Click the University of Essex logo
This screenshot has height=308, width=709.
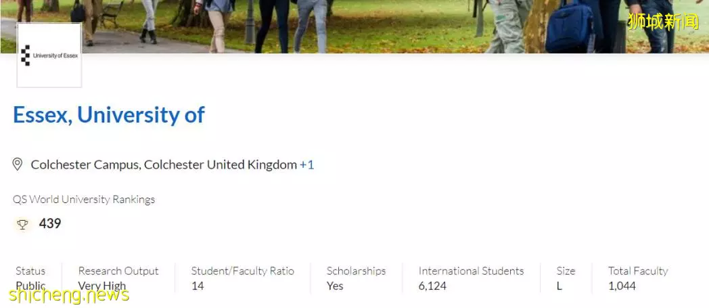coord(49,56)
